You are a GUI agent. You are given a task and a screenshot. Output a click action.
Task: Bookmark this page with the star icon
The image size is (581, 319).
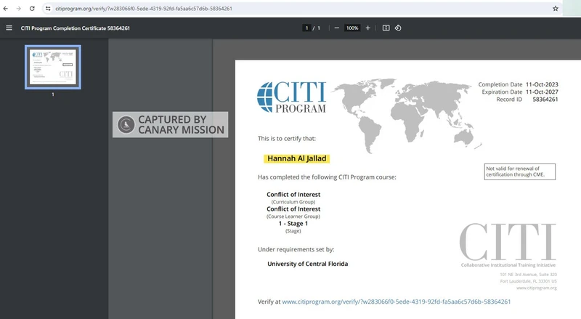(556, 9)
